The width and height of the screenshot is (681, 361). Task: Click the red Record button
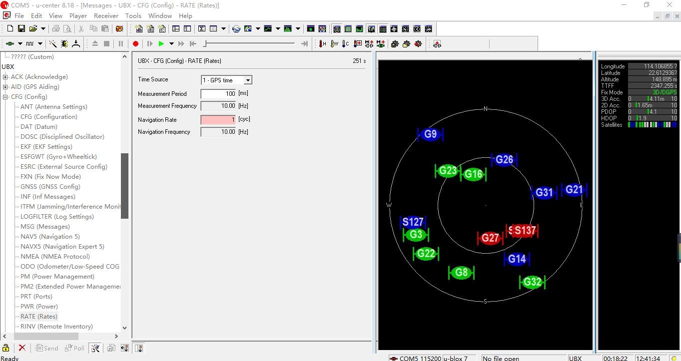point(135,44)
